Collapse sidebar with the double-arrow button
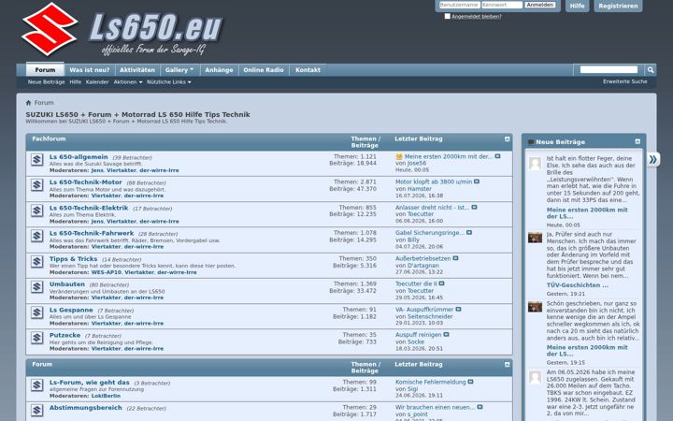673x421 pixels. pyautogui.click(x=653, y=160)
